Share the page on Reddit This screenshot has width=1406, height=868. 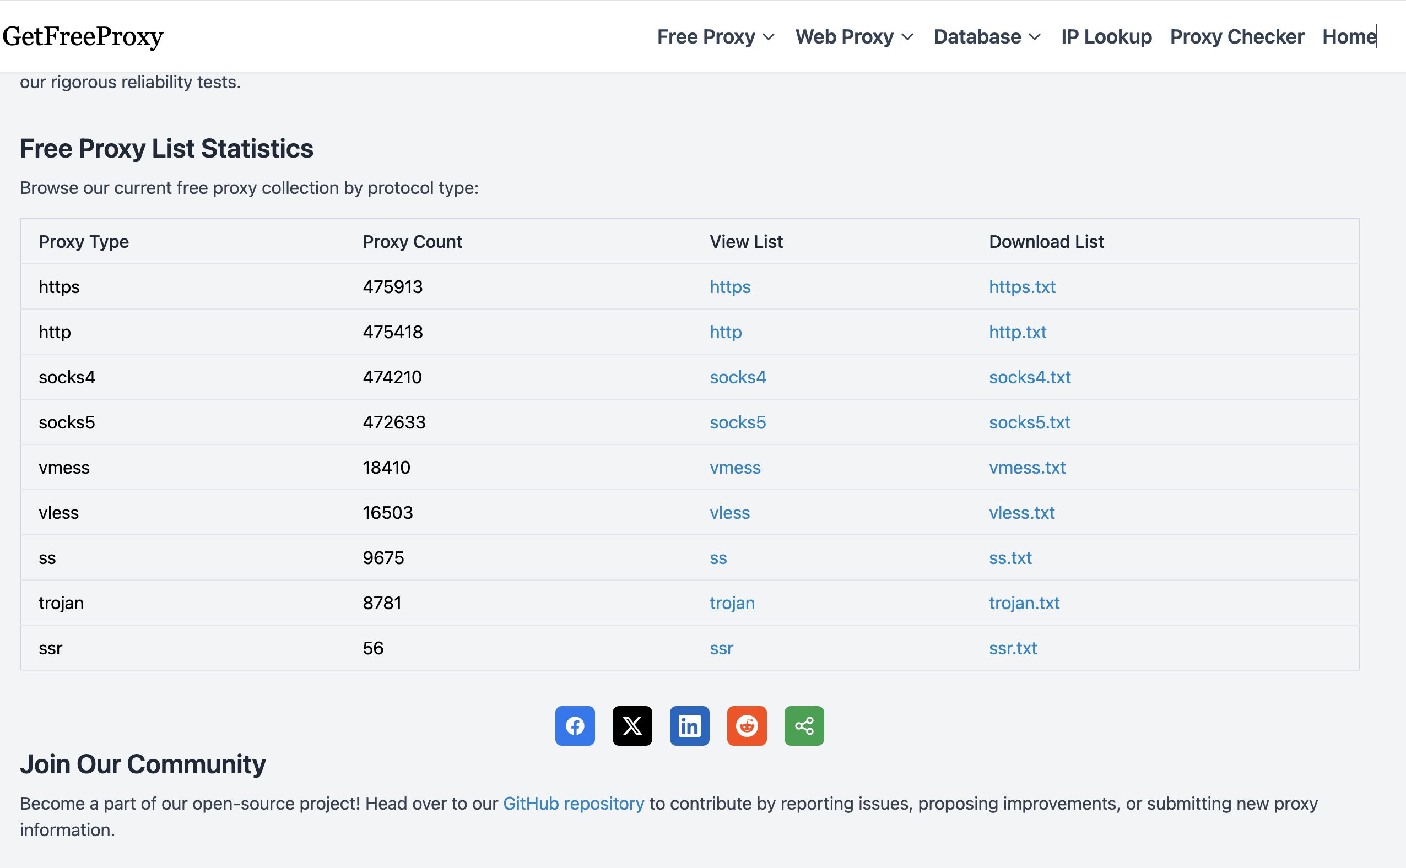(x=747, y=726)
